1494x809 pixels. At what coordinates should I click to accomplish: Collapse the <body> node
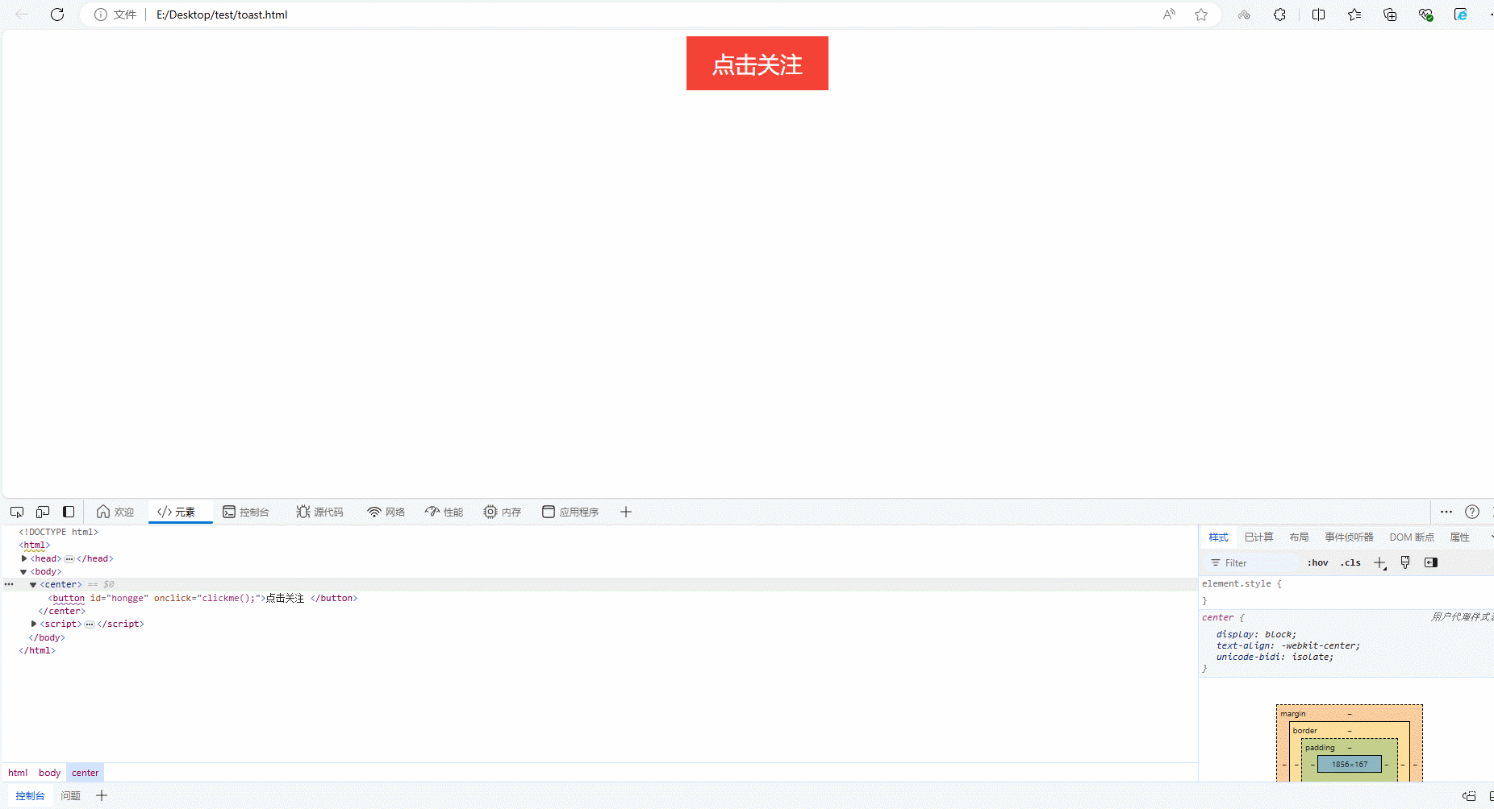tap(23, 571)
